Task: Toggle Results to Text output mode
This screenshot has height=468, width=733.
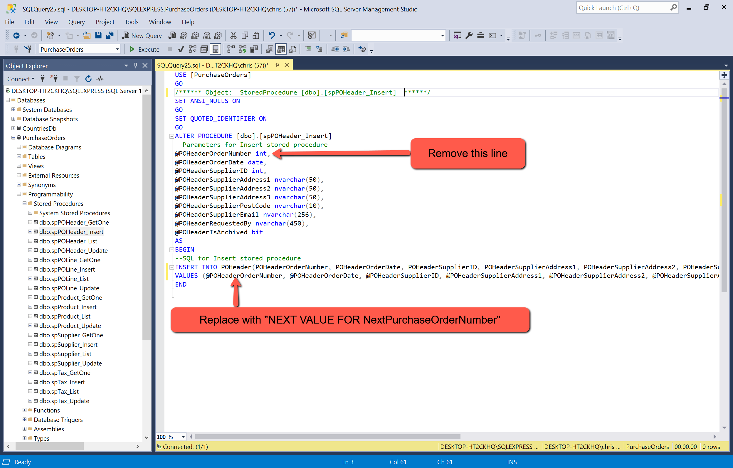Action: pos(269,49)
